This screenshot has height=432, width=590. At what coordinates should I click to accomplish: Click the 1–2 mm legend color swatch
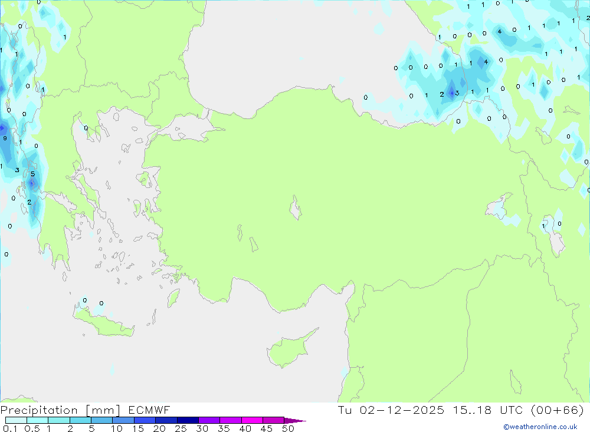(59, 420)
